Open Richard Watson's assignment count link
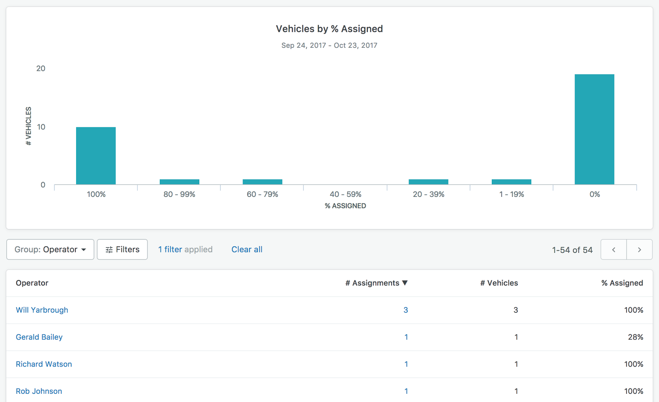The width and height of the screenshot is (659, 402). (x=406, y=364)
